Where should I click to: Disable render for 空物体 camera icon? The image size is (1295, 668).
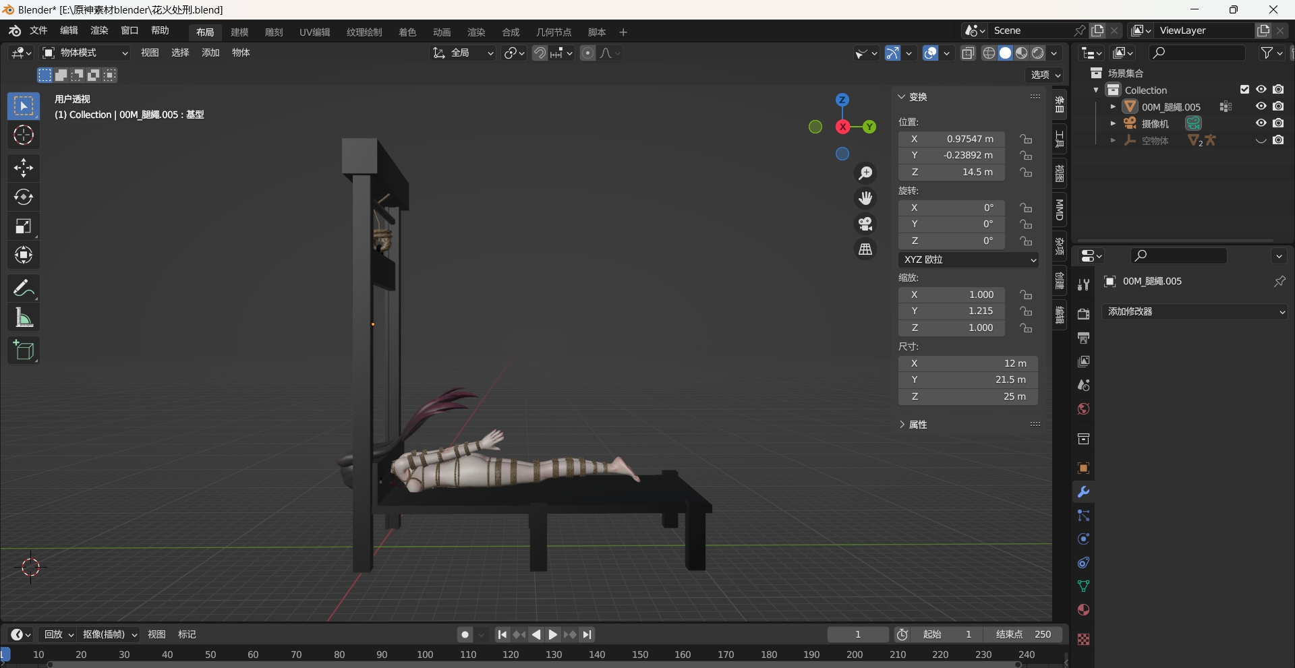1278,140
